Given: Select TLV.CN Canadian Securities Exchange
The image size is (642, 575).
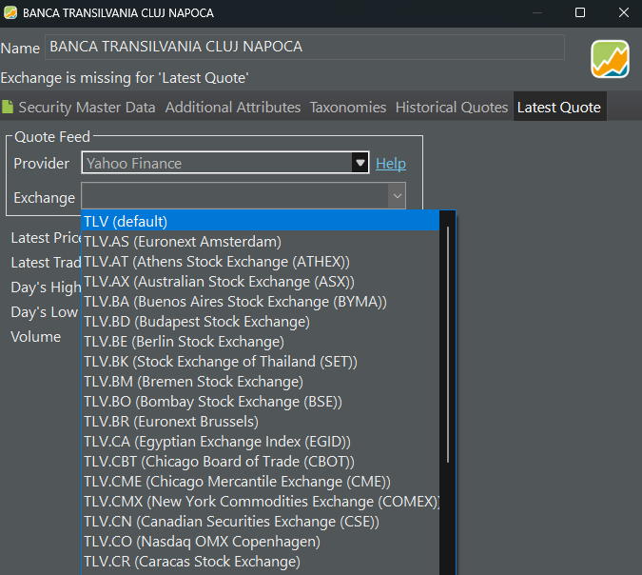Looking at the screenshot, I should [260, 522].
